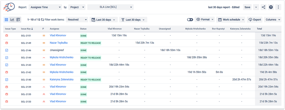Click 18d 18h 53m 10s Unassigned cell
The height and width of the screenshot is (110, 285).
[170, 50]
